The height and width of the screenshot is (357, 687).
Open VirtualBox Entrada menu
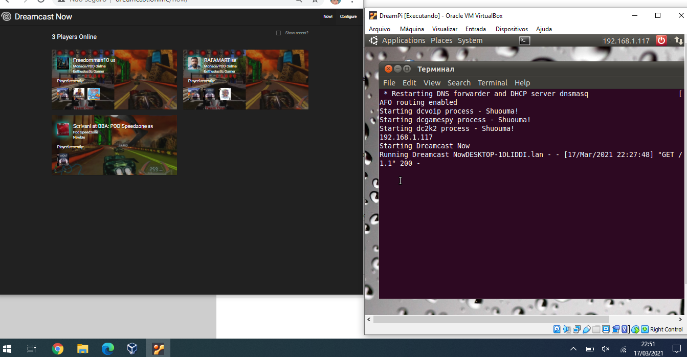coord(476,29)
